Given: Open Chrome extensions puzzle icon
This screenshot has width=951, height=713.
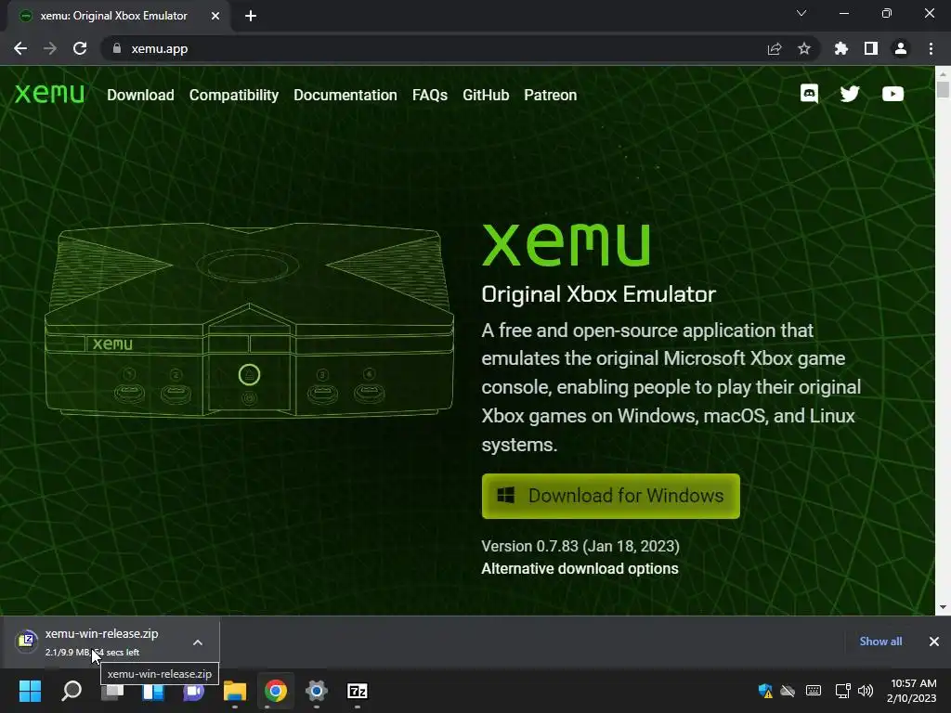Looking at the screenshot, I should 841,48.
